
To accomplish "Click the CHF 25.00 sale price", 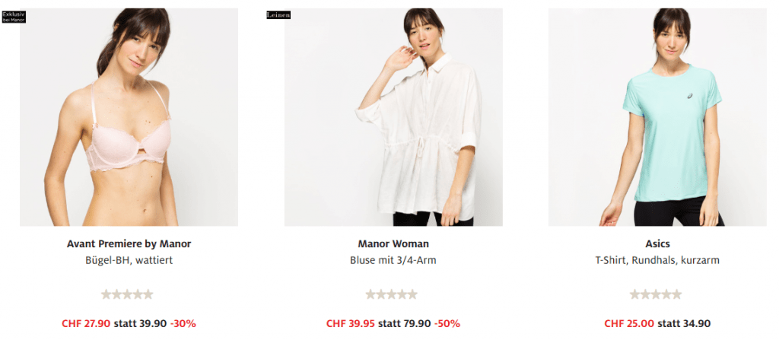I will pos(629,323).
